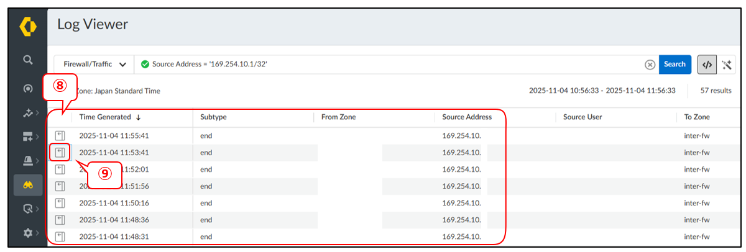The width and height of the screenshot is (746, 252).
Task: Open log details for 11:55:41 row
Action: 60,135
